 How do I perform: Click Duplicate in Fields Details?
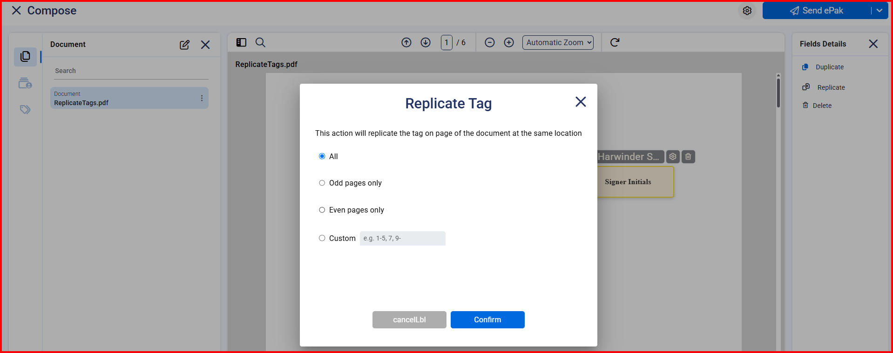829,67
